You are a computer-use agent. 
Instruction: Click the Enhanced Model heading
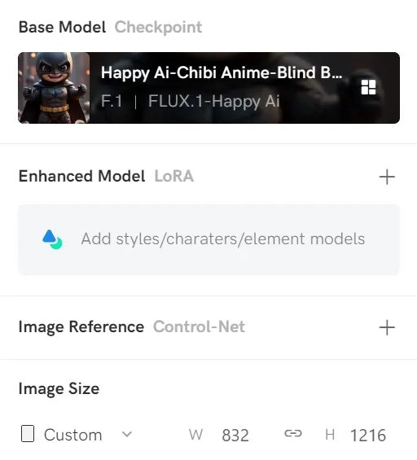pos(82,177)
